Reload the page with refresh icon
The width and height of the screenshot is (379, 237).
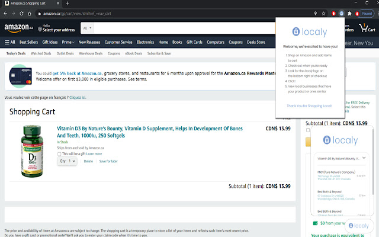[x=21, y=14]
